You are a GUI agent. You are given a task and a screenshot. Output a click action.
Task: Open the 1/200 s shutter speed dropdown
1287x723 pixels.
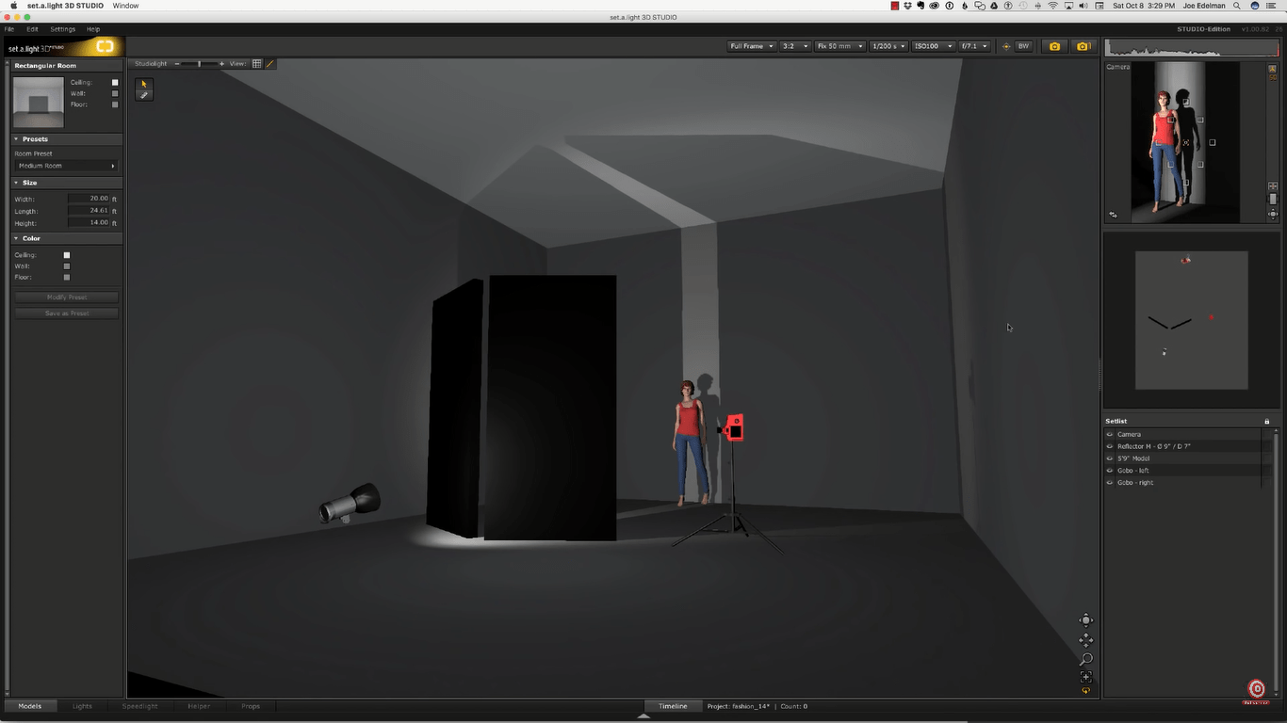tap(889, 46)
